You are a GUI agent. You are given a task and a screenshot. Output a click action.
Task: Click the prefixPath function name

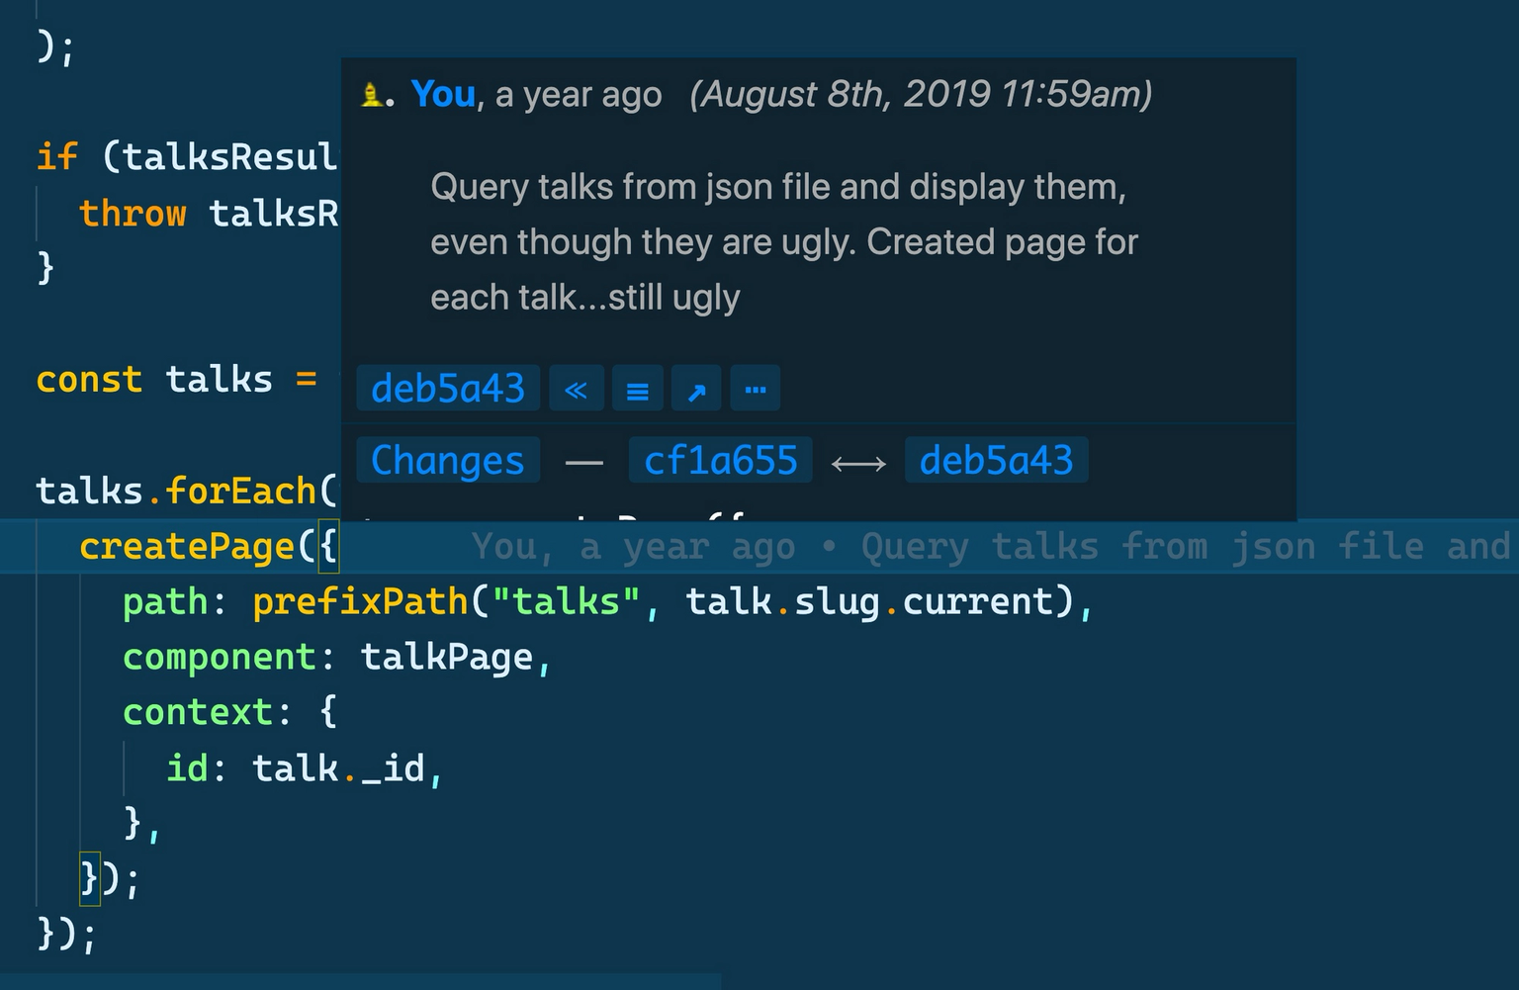tap(360, 602)
